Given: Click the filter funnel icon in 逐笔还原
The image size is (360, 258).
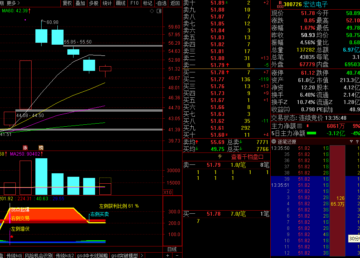Looking at the screenshot, I should [x=351, y=142].
